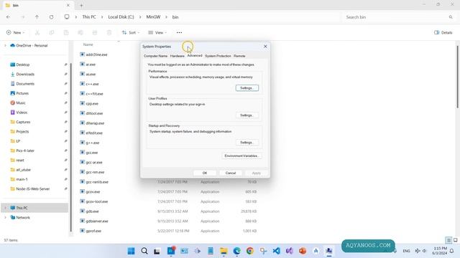Open System Protection tab
460x258 pixels.
(218, 56)
